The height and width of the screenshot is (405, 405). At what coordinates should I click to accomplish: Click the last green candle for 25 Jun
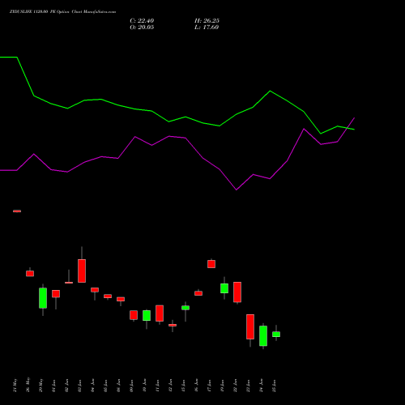(x=276, y=335)
